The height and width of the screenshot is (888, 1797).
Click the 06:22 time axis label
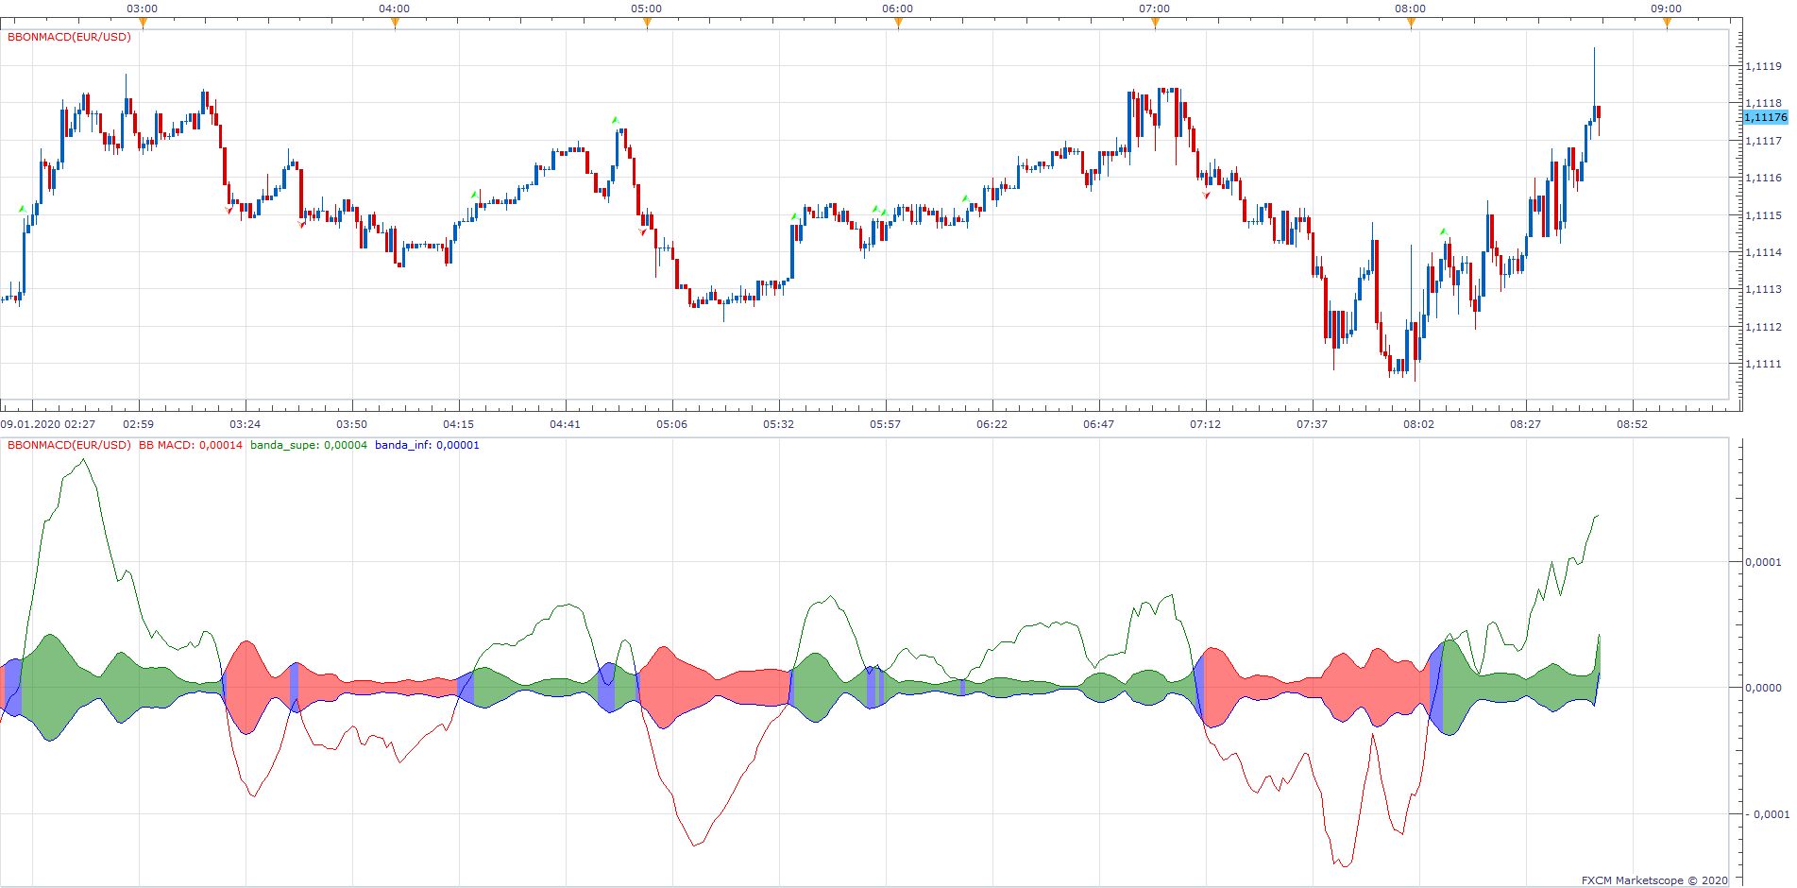pos(992,424)
